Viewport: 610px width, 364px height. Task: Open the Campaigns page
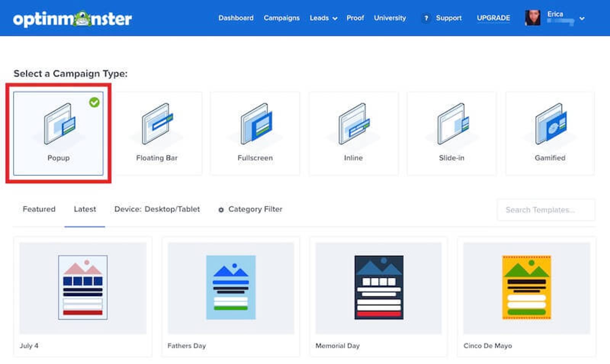pyautogui.click(x=281, y=18)
